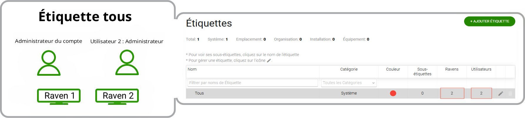
Task: Sort by the Nom column header
Action: pos(192,69)
